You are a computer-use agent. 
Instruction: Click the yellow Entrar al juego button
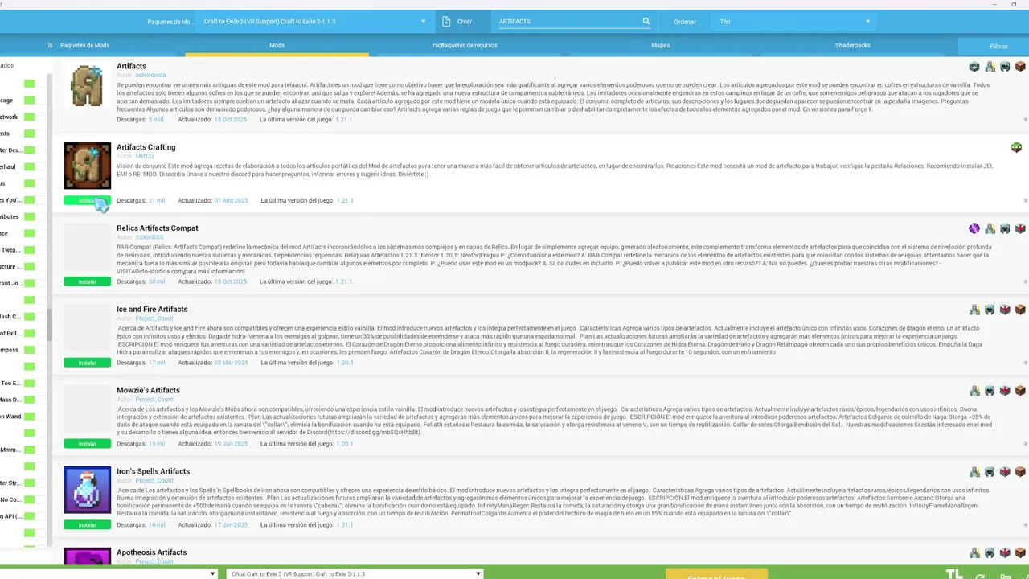coord(716,574)
